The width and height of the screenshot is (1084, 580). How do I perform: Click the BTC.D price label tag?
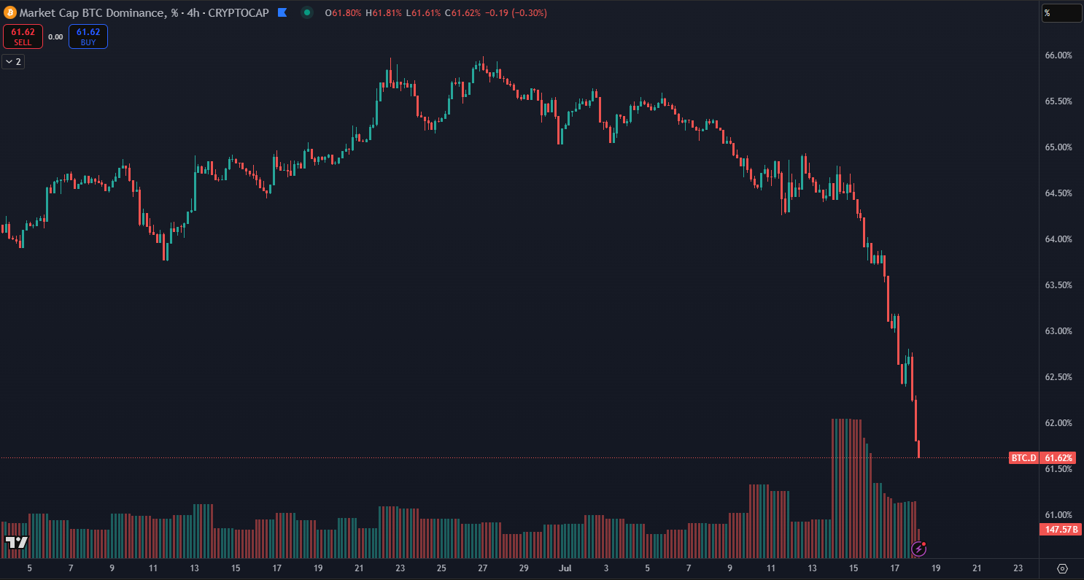coord(1023,458)
